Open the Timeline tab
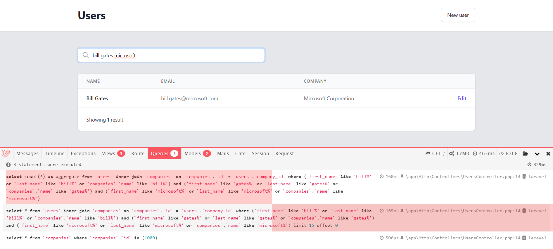Image resolution: width=553 pixels, height=249 pixels. tap(55, 153)
